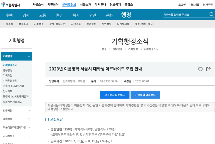Open the 시민참여 top menu
Viewport: 215px width, 144px height.
53,5
